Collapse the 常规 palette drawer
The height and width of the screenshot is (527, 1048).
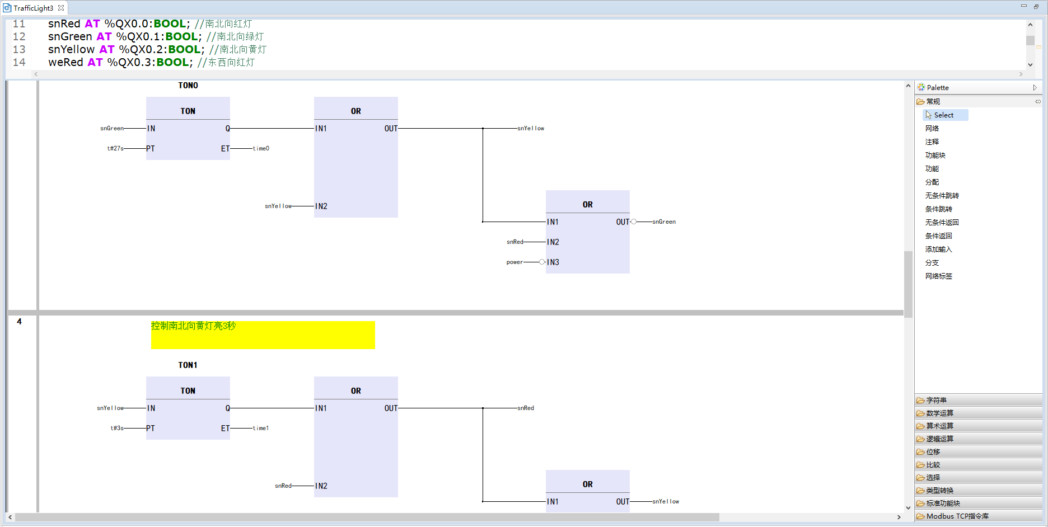933,102
